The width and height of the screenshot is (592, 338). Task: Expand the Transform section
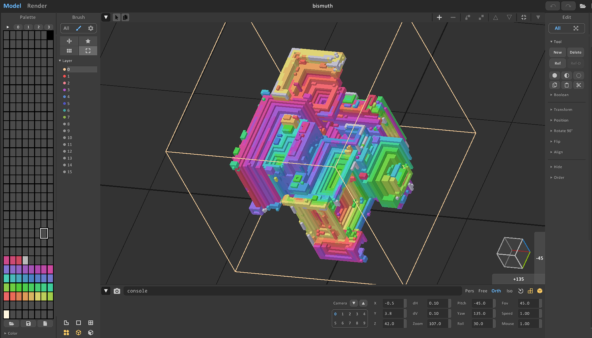pyautogui.click(x=563, y=110)
